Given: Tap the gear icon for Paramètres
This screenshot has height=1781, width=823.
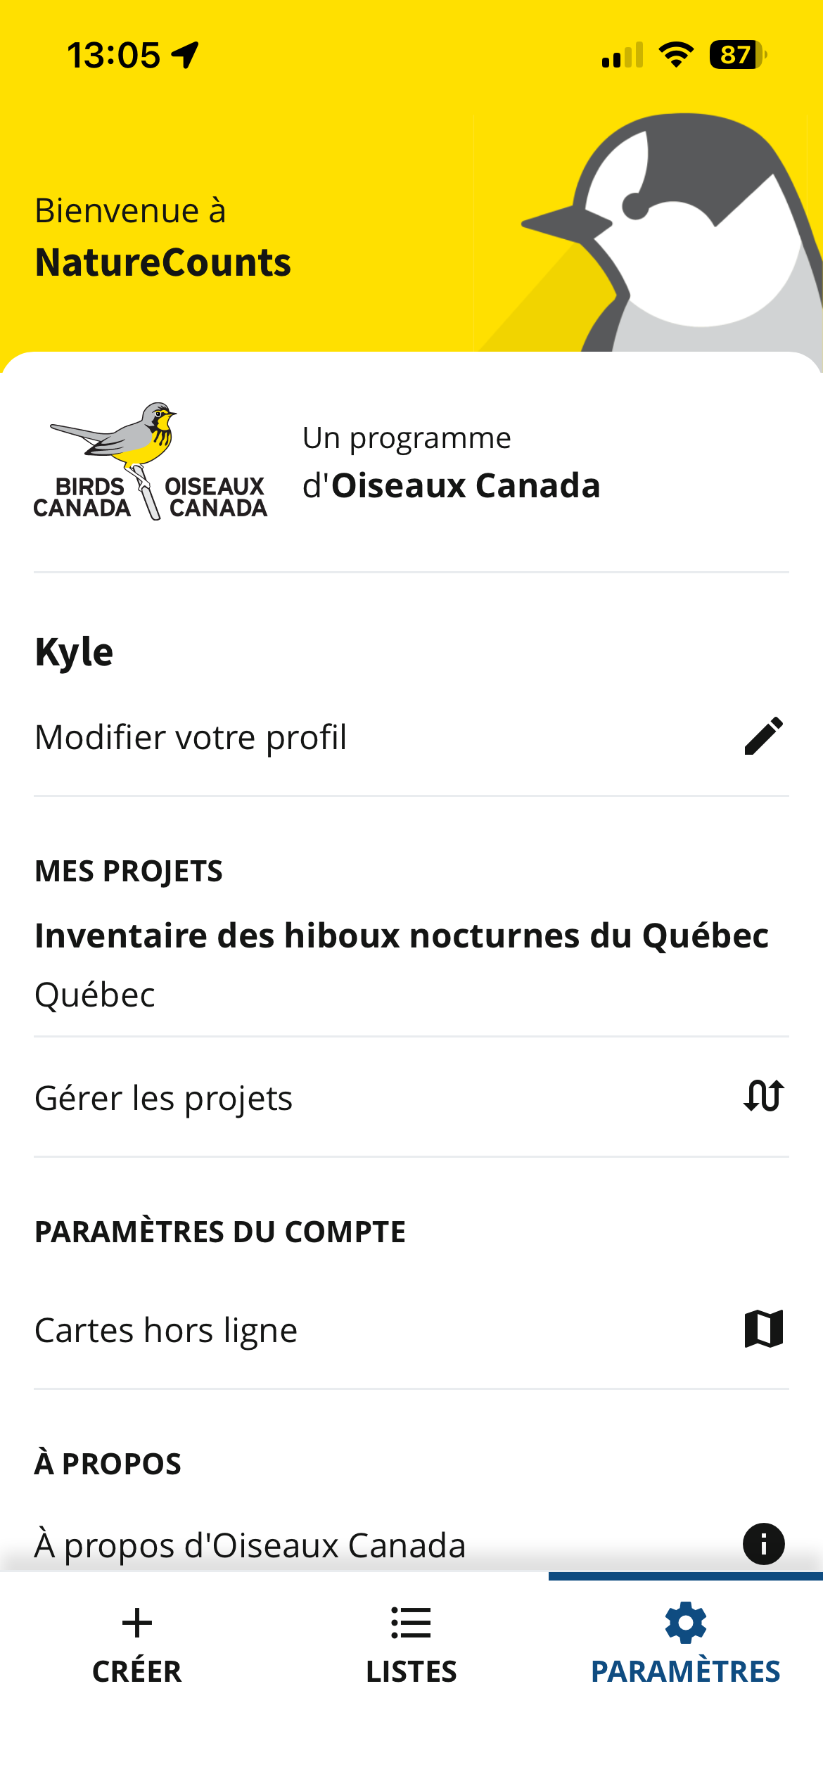Looking at the screenshot, I should (685, 1623).
